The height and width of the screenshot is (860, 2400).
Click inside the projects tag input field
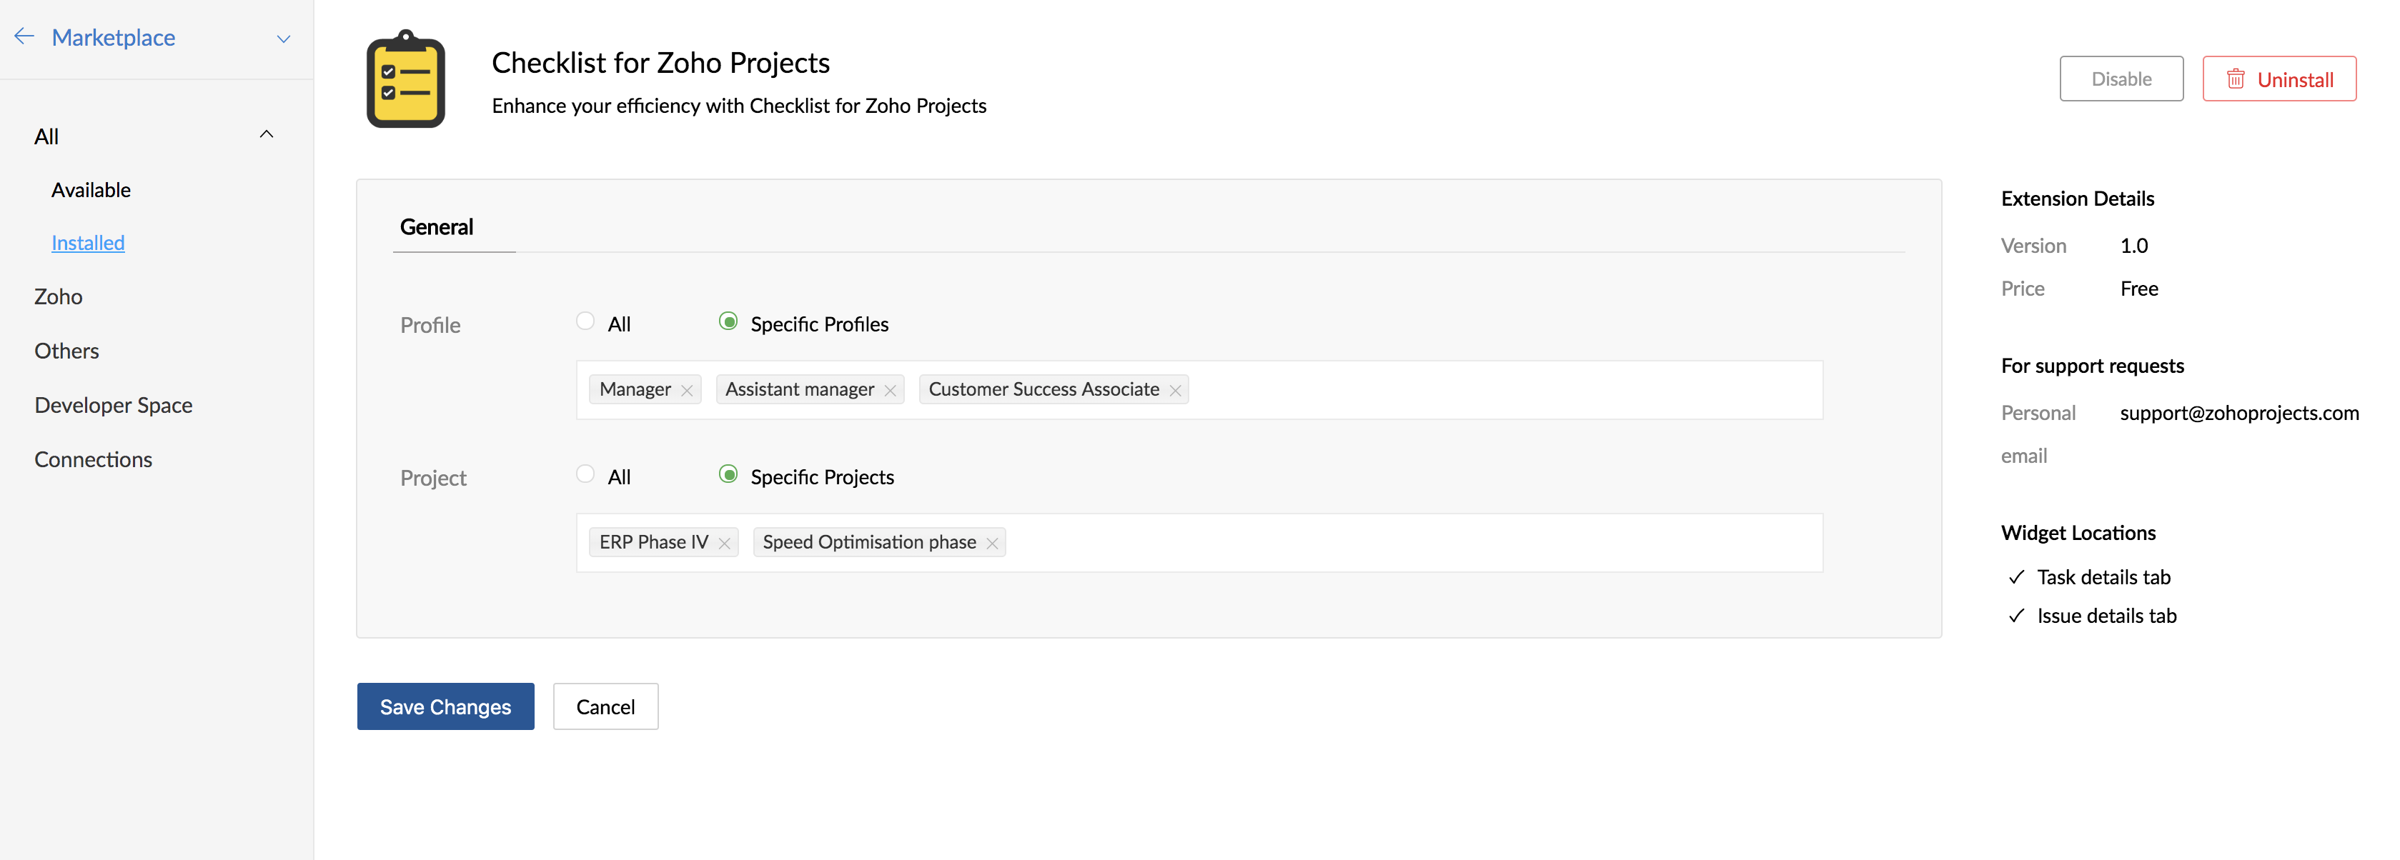tap(1199, 543)
